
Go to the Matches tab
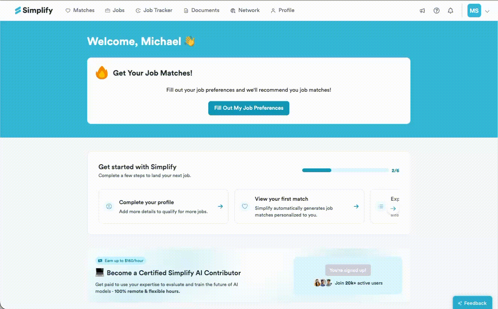coord(80,11)
